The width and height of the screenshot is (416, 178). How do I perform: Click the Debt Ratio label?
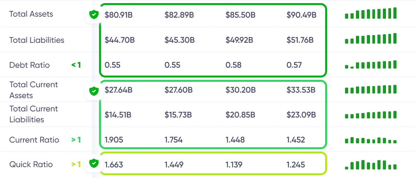tap(30, 65)
